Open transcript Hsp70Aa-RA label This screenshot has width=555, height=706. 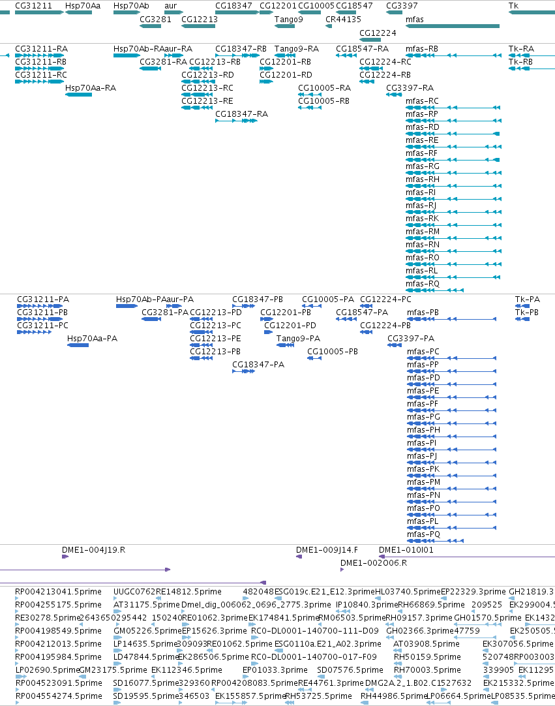click(91, 88)
